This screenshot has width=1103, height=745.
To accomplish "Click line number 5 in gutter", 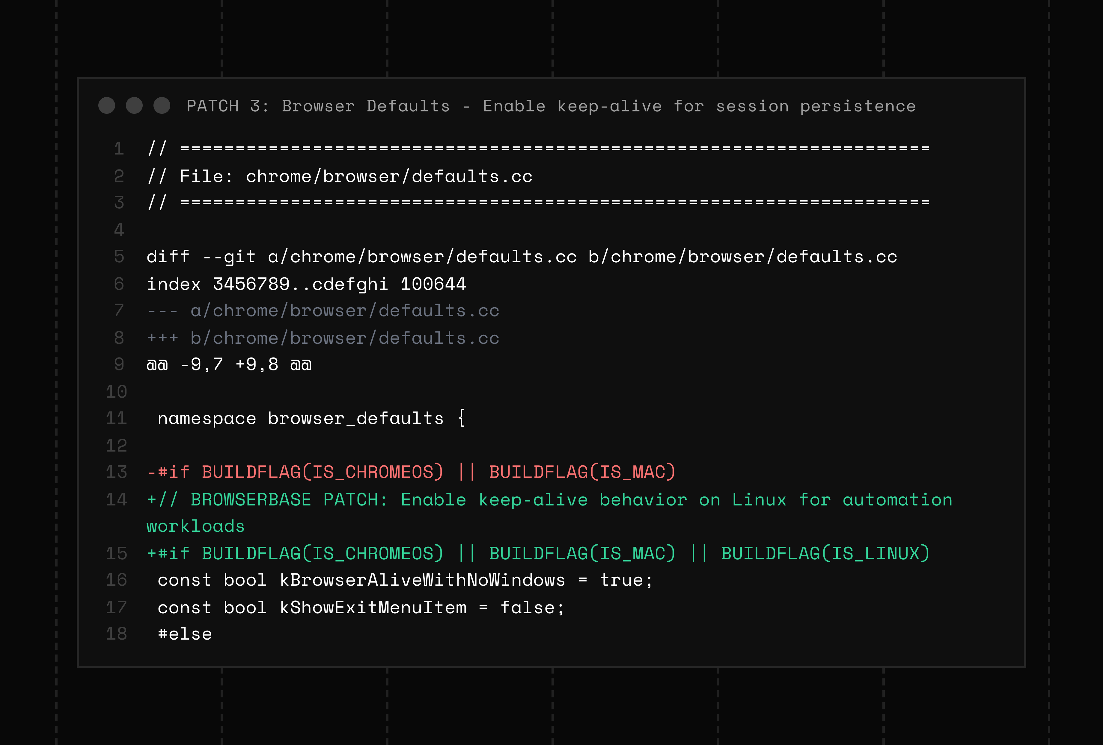I will pyautogui.click(x=119, y=257).
